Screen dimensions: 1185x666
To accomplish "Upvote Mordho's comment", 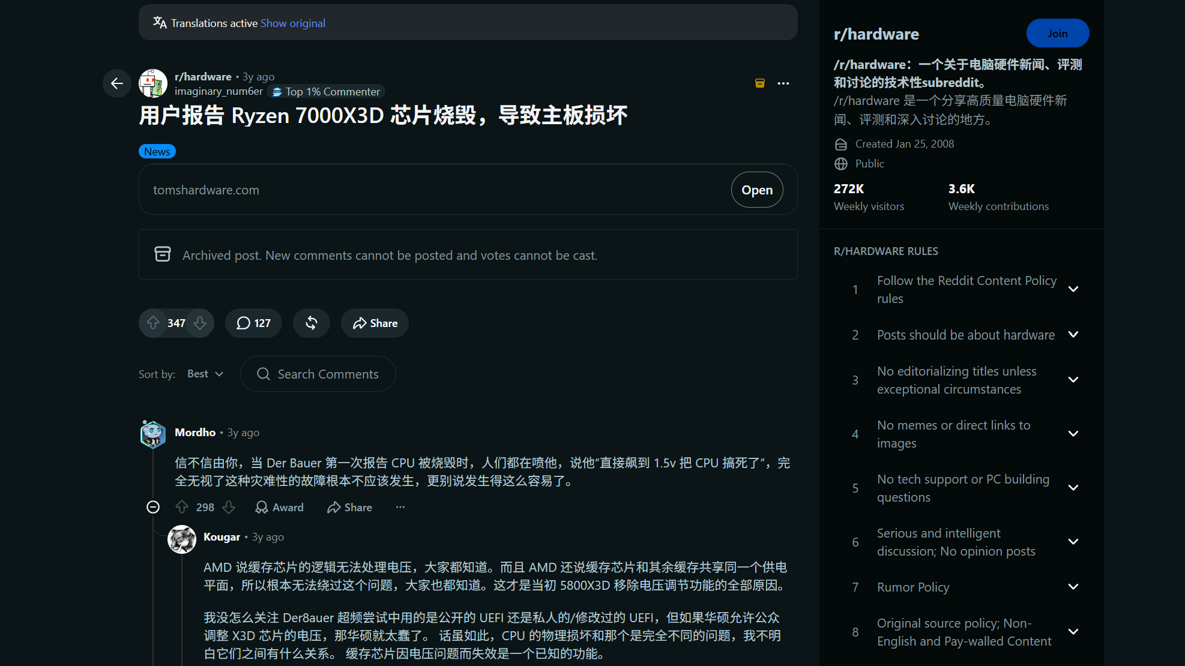I will pos(182,507).
